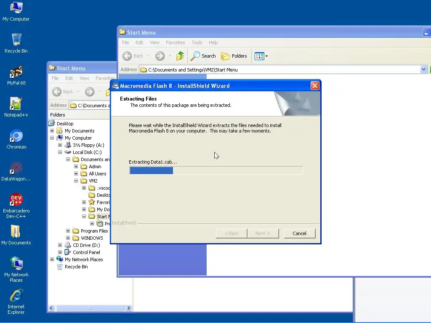Open address bar dropdown in front window

click(423, 70)
